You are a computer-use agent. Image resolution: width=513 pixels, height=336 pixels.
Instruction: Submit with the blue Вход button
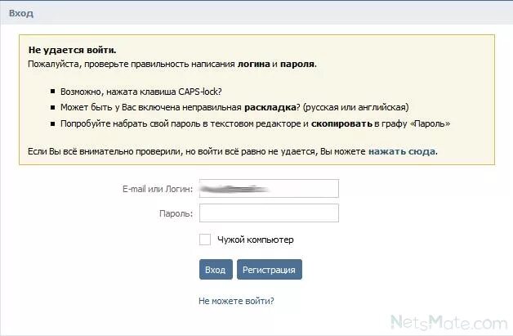pos(216,270)
